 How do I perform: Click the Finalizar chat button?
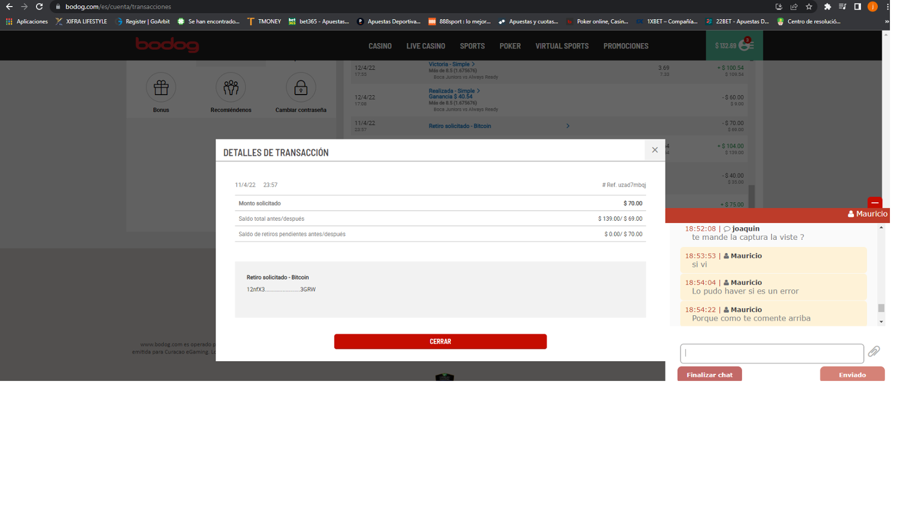(x=709, y=374)
